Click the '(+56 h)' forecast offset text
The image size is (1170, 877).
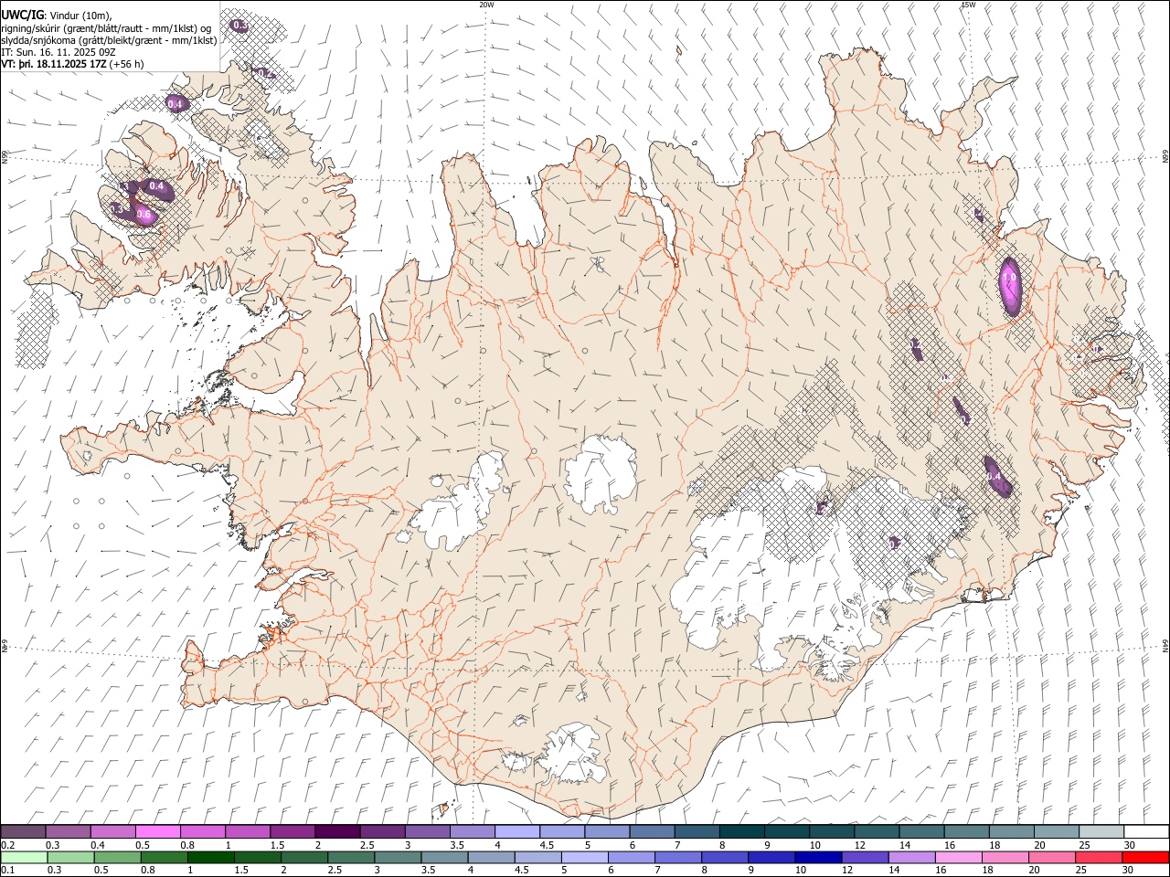[126, 64]
